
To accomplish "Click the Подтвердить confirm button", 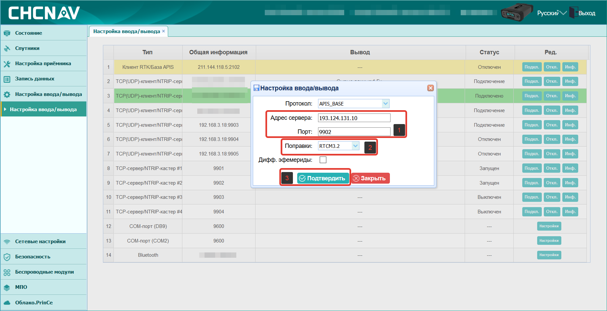I will tap(323, 178).
